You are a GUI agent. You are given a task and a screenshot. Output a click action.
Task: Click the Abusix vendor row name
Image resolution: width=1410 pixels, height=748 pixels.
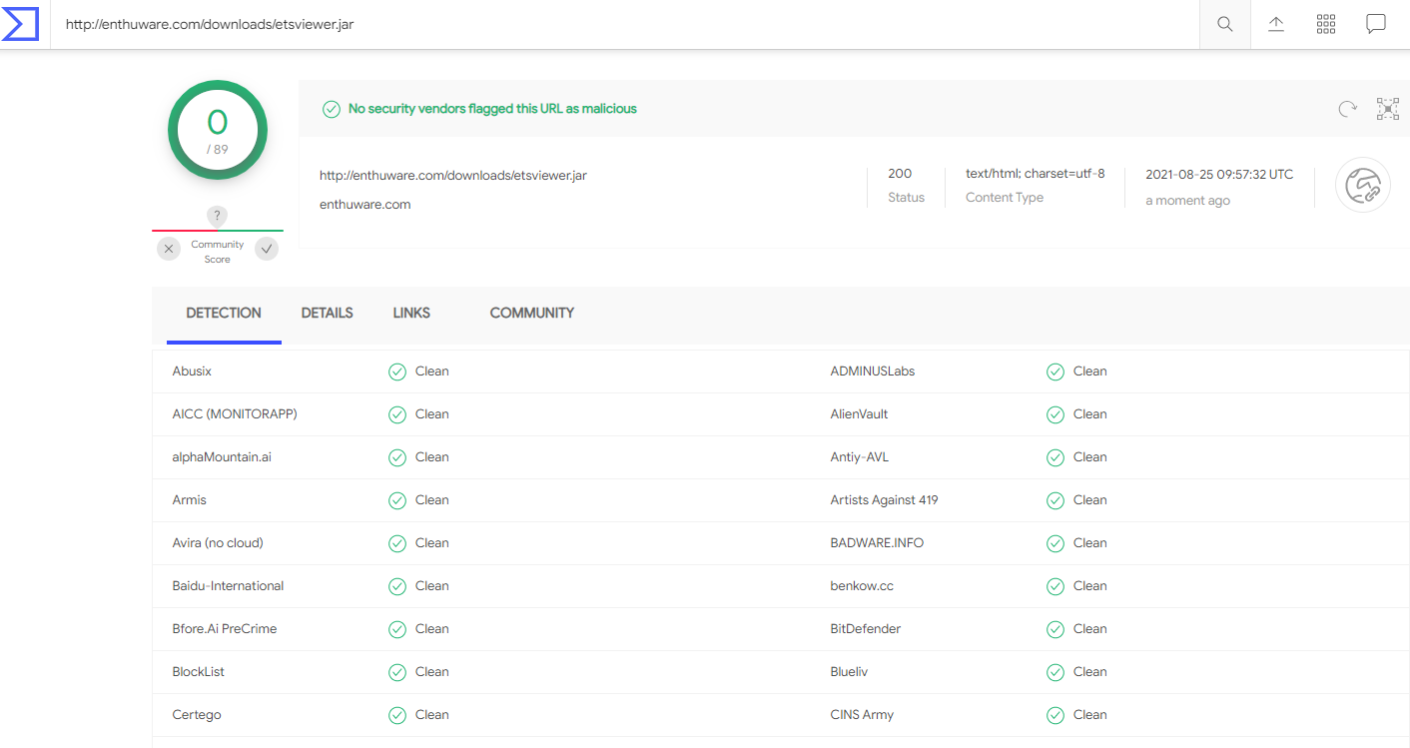(x=192, y=372)
